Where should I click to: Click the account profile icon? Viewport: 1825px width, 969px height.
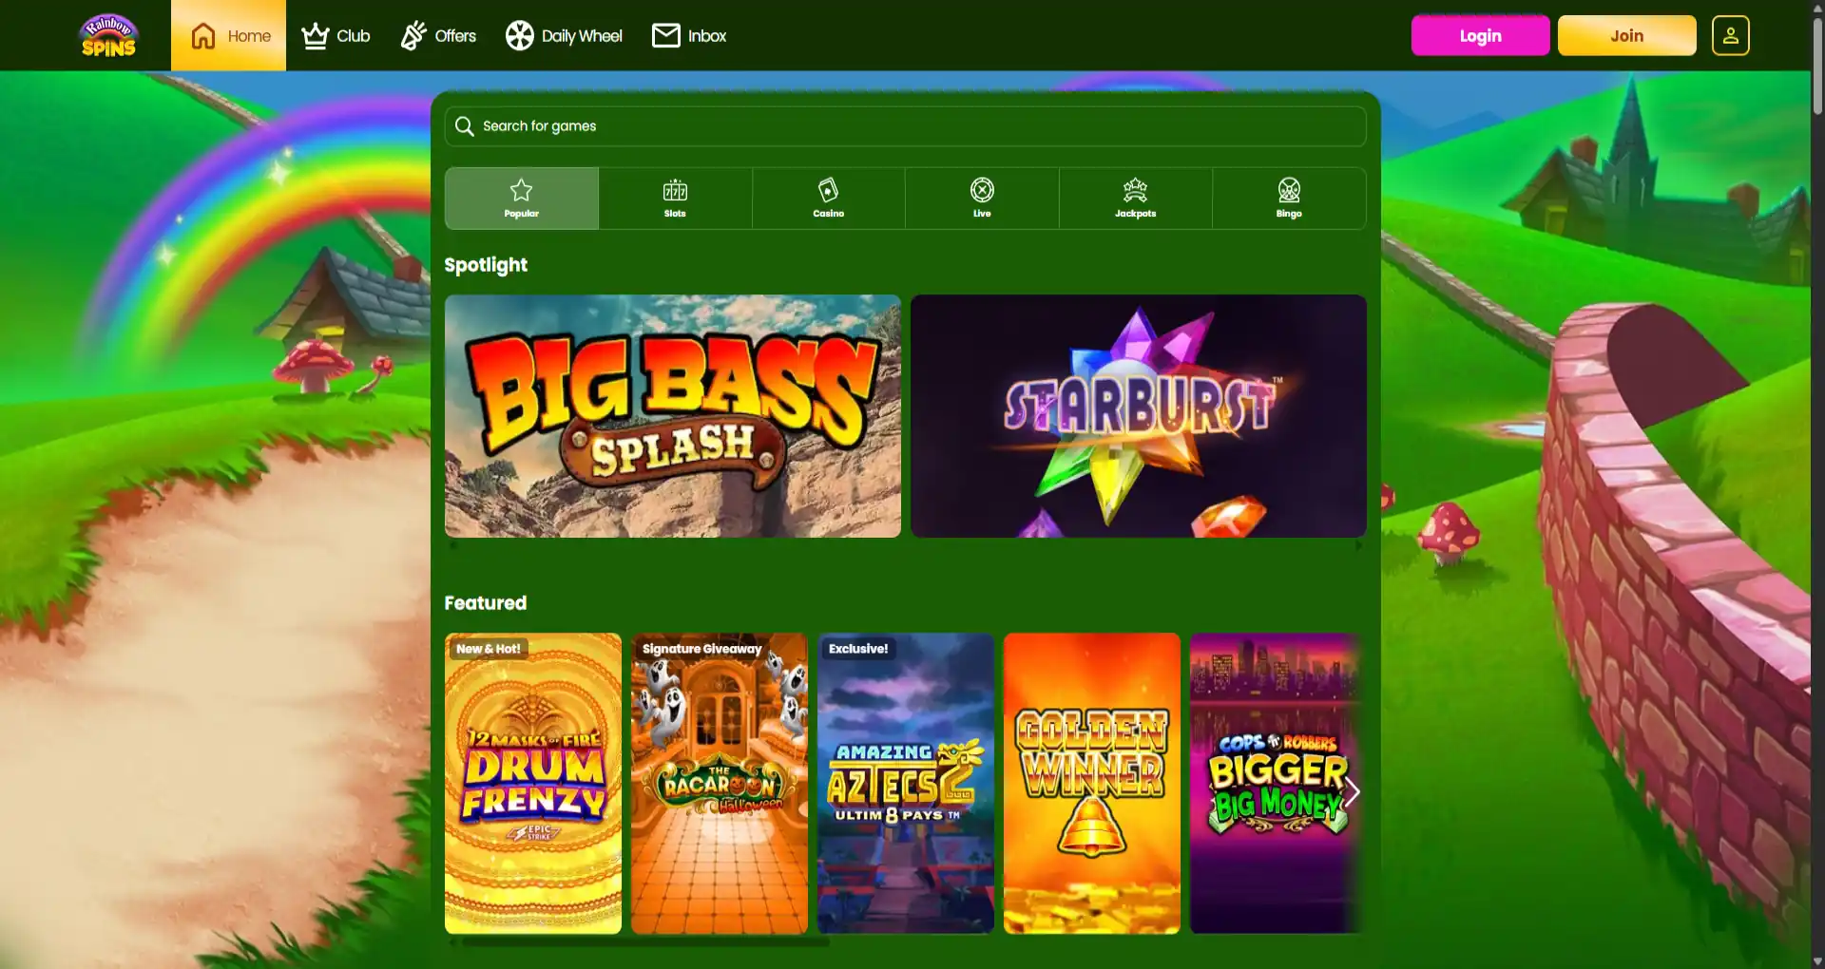click(x=1731, y=35)
